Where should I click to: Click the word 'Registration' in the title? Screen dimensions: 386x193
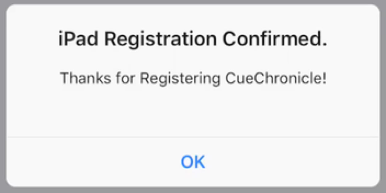point(160,39)
